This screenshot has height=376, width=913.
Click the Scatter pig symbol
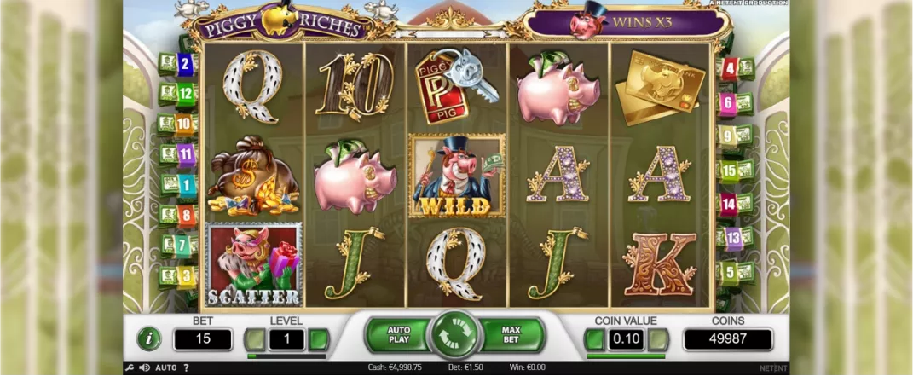point(253,264)
